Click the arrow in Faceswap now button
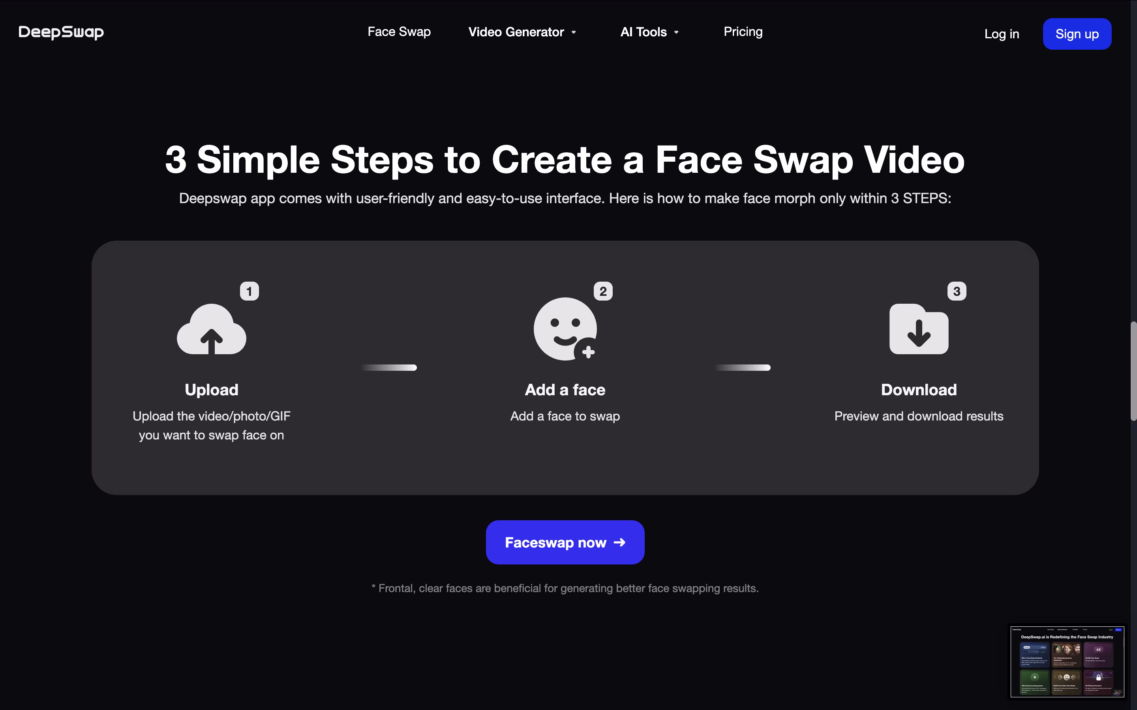 pos(620,542)
